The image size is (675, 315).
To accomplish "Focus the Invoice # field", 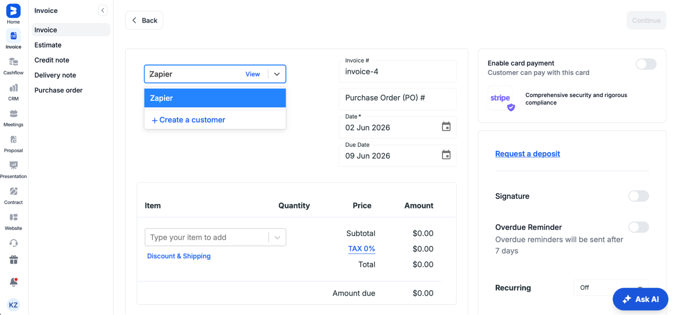I will pyautogui.click(x=397, y=71).
